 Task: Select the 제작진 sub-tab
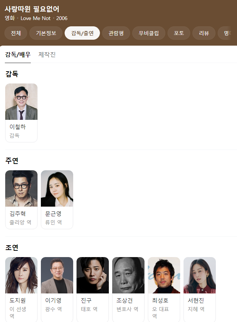pos(47,55)
